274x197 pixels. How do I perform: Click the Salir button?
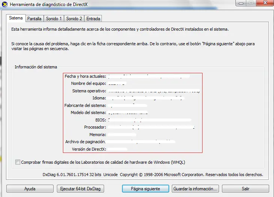[246, 189]
